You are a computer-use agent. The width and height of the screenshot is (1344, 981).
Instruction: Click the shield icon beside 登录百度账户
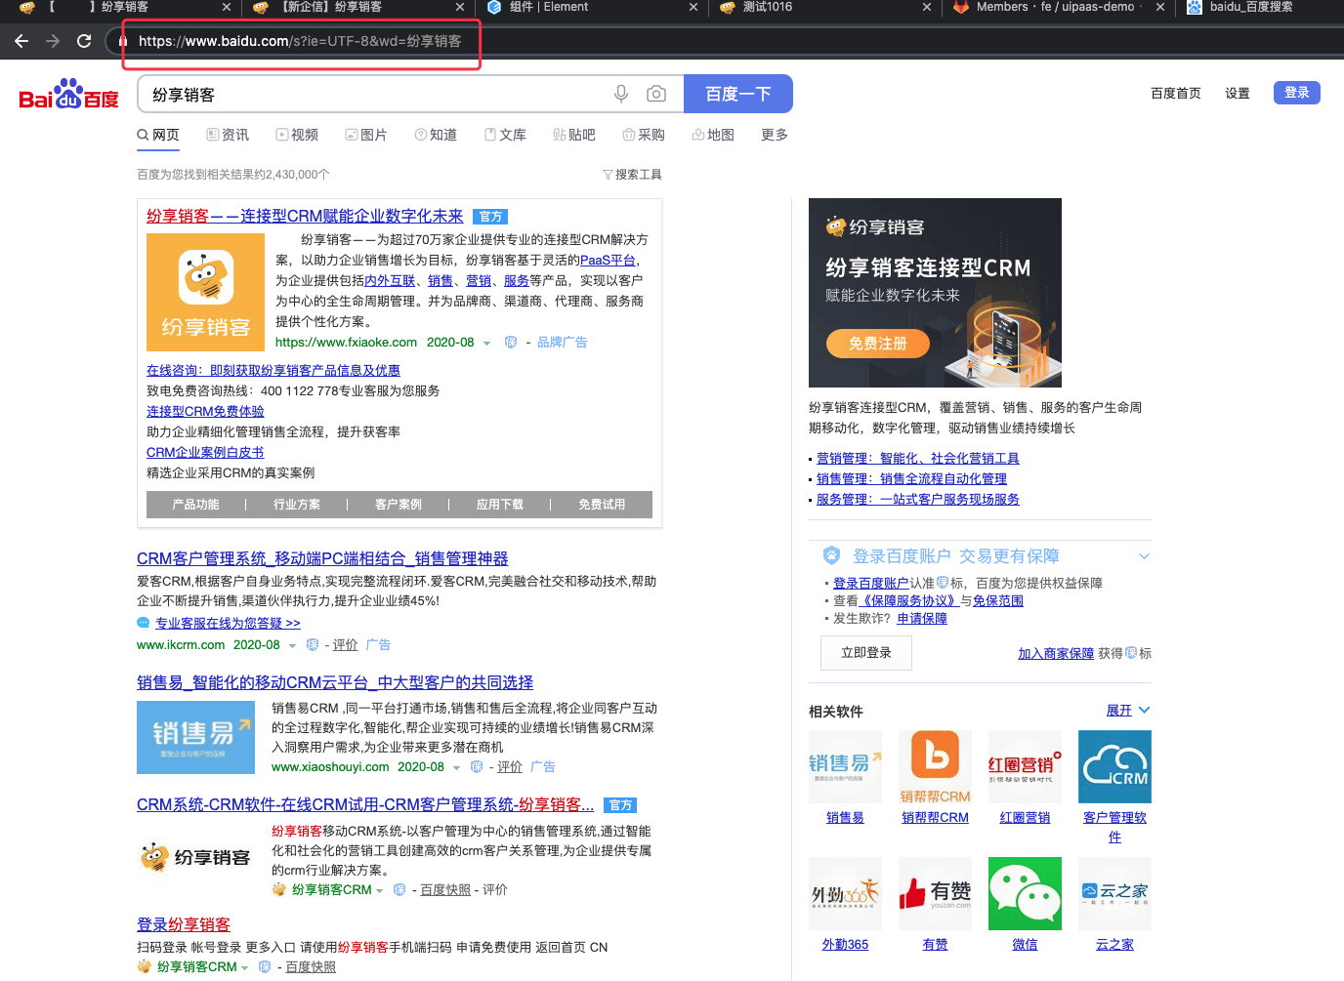coord(831,555)
